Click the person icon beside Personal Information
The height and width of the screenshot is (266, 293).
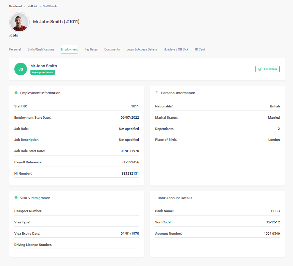pyautogui.click(x=157, y=93)
